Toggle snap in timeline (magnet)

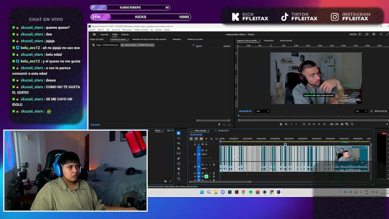click(196, 139)
